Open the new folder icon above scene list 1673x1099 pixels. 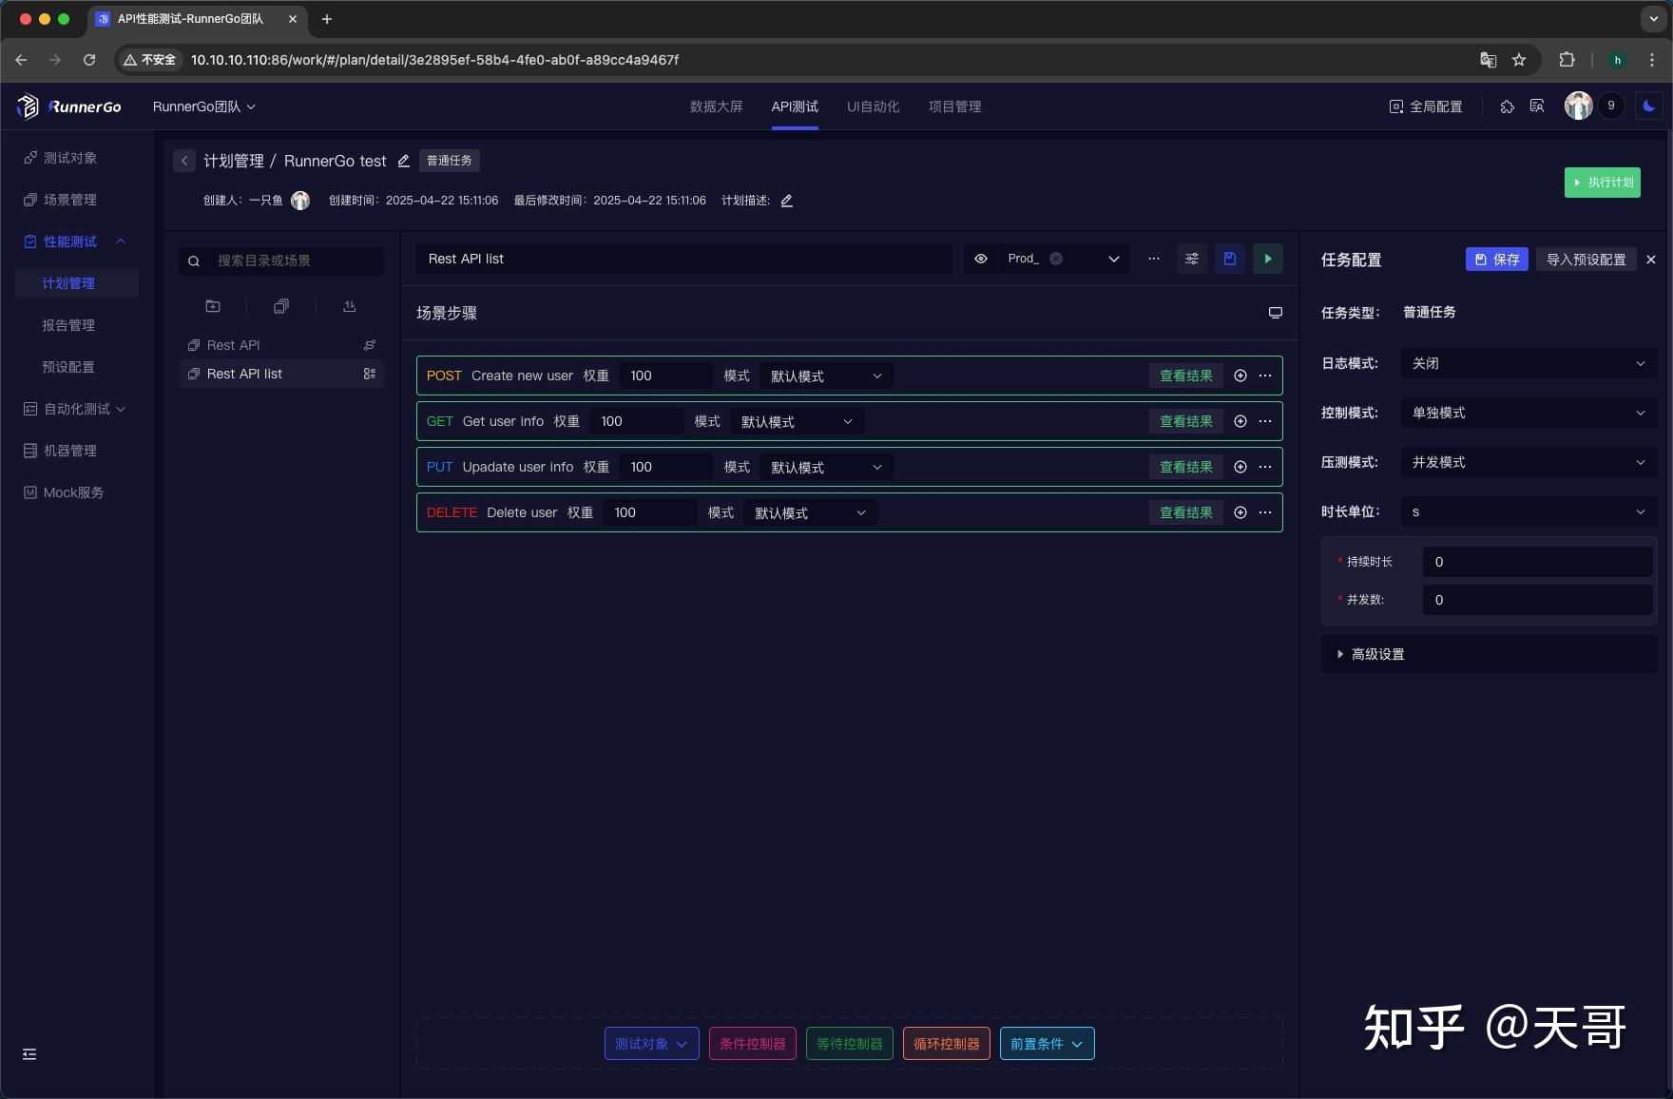pos(213,306)
